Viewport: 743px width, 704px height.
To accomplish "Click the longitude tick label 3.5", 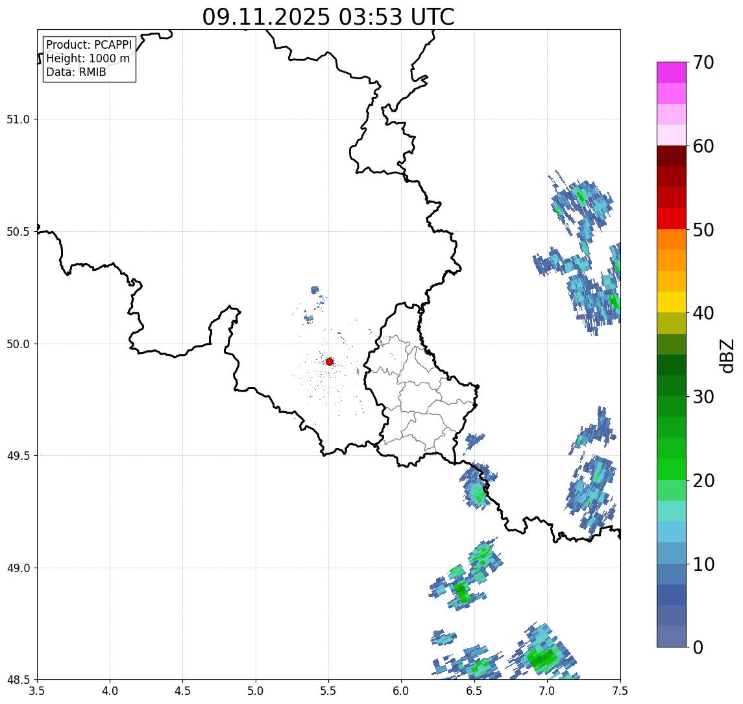I will [37, 691].
